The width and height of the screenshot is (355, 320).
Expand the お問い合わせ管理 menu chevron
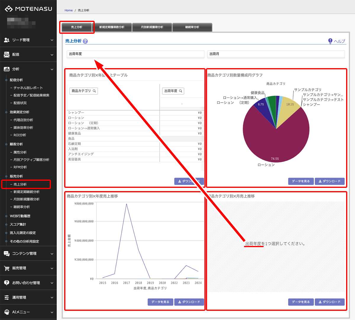click(52, 283)
